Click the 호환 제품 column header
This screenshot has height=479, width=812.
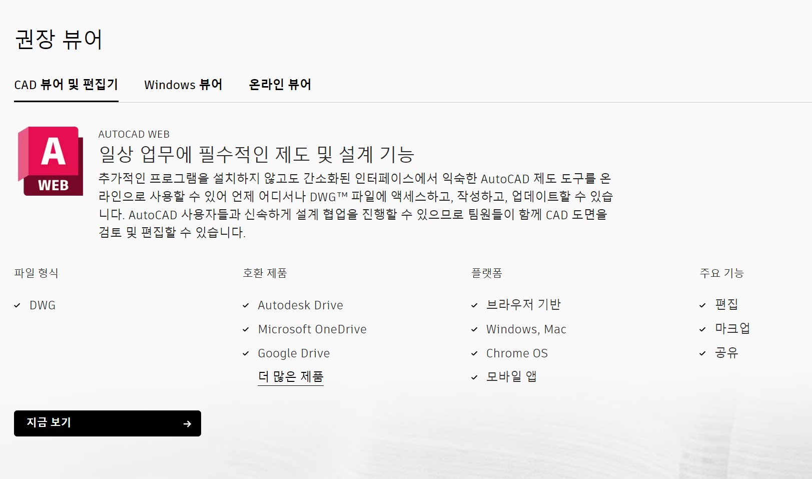265,273
